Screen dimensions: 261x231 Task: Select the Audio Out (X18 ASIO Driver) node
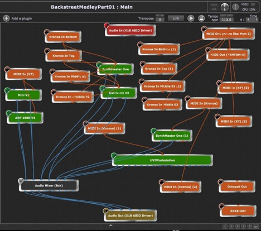(x=130, y=215)
